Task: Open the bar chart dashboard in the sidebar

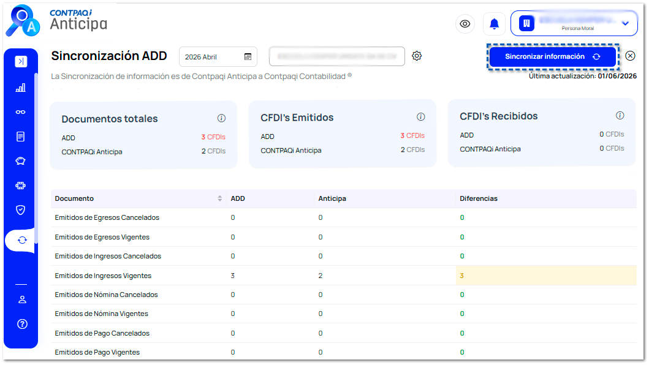Action: [x=21, y=88]
